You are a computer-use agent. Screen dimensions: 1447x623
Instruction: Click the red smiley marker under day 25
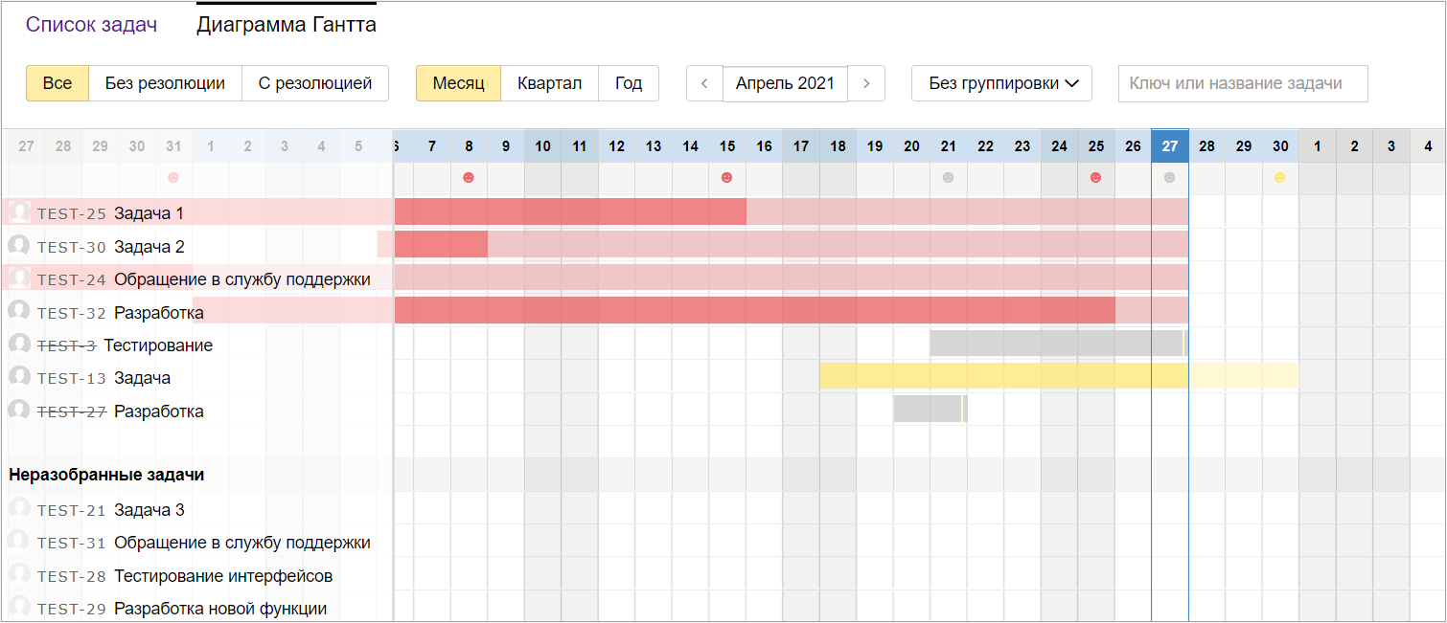[1095, 177]
